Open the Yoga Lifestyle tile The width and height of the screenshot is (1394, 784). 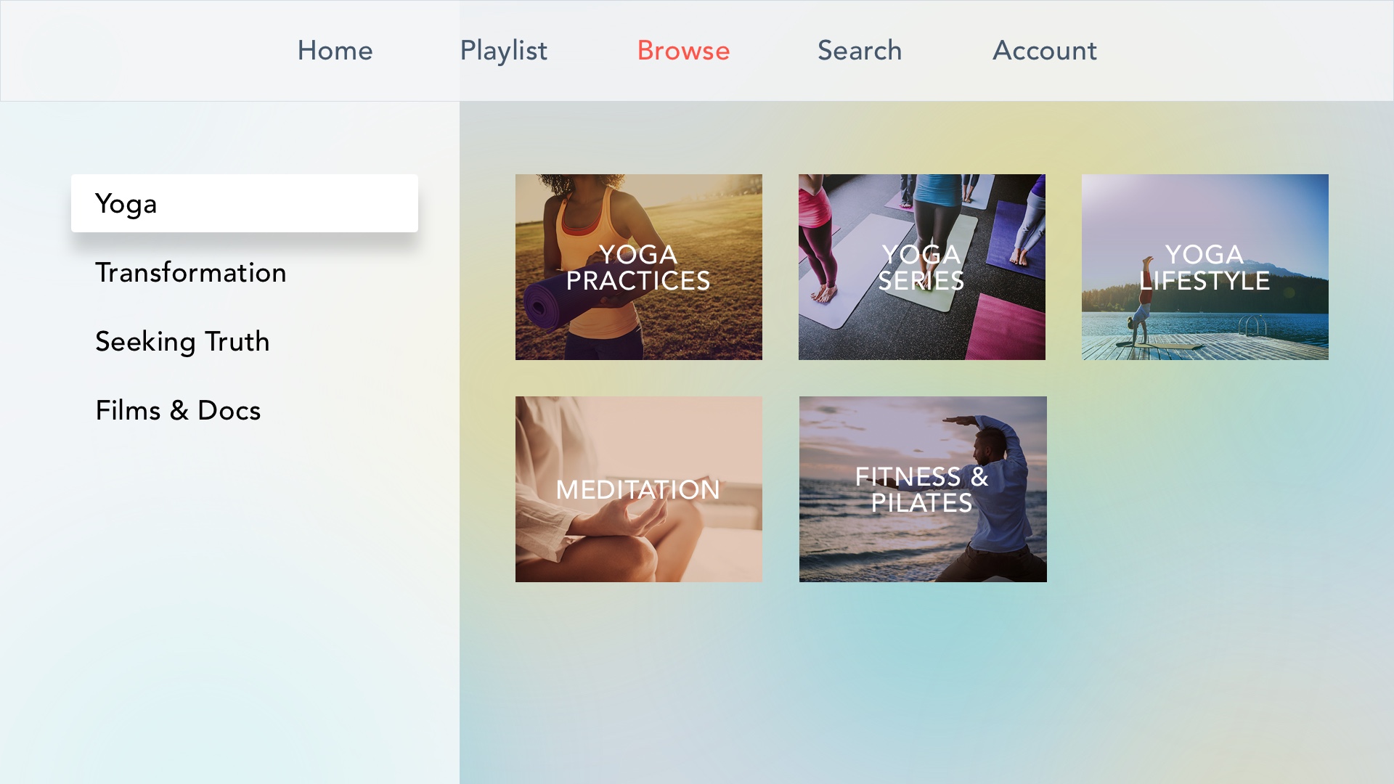1205,267
